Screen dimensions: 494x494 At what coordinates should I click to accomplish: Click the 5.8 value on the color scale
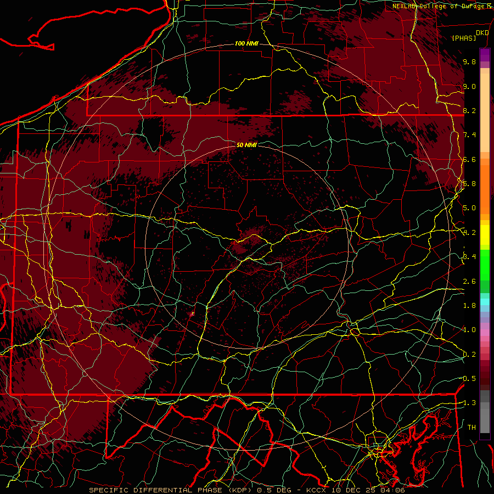pyautogui.click(x=469, y=184)
